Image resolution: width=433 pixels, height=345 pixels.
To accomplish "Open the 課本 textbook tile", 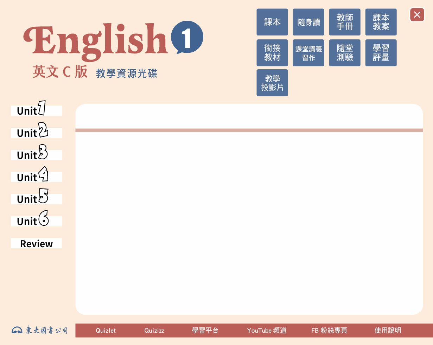I will (x=272, y=22).
